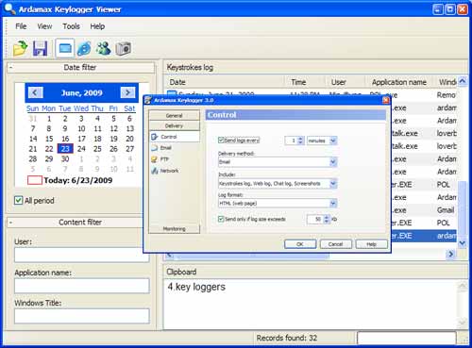Open the Chat log people icon
The width and height of the screenshot is (472, 348).
[x=104, y=48]
